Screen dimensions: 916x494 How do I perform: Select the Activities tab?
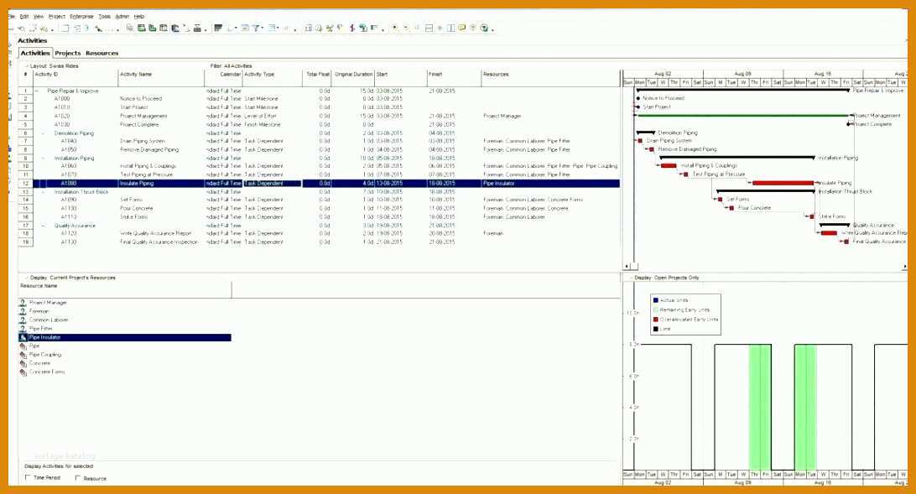35,53
